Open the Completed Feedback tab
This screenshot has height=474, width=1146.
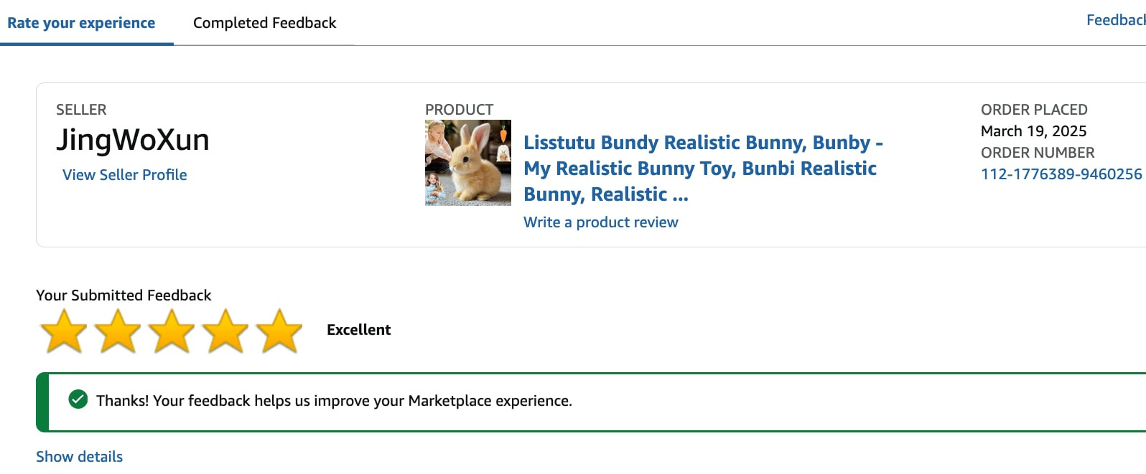[x=264, y=23]
